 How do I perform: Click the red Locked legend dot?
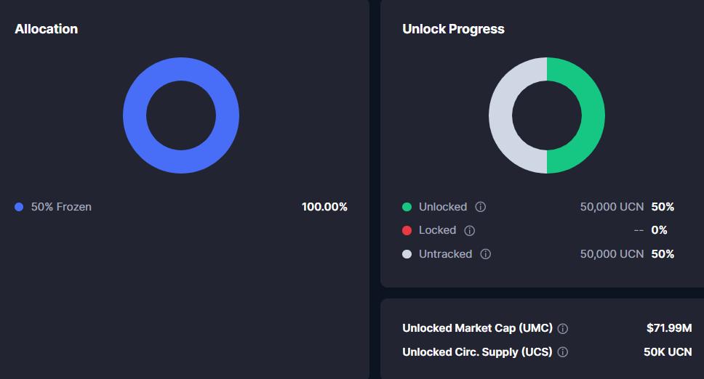(407, 231)
